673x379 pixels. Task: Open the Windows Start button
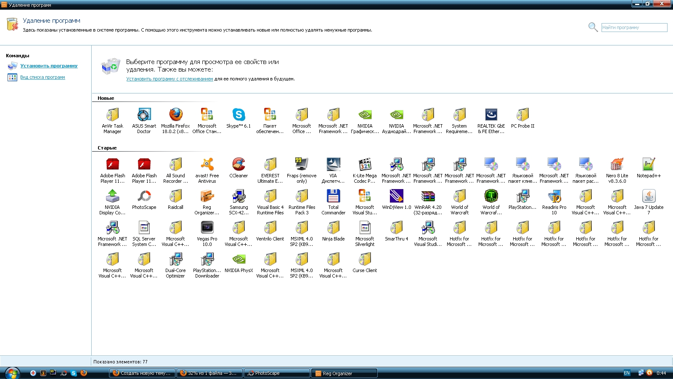coord(12,373)
